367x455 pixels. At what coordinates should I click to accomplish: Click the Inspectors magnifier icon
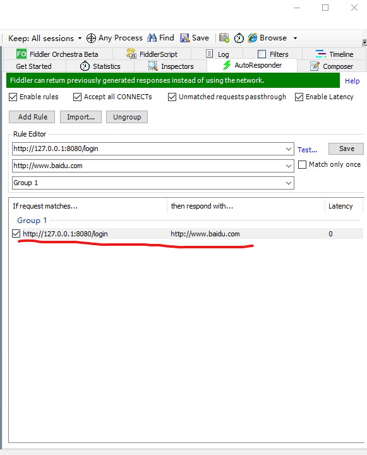pos(153,66)
